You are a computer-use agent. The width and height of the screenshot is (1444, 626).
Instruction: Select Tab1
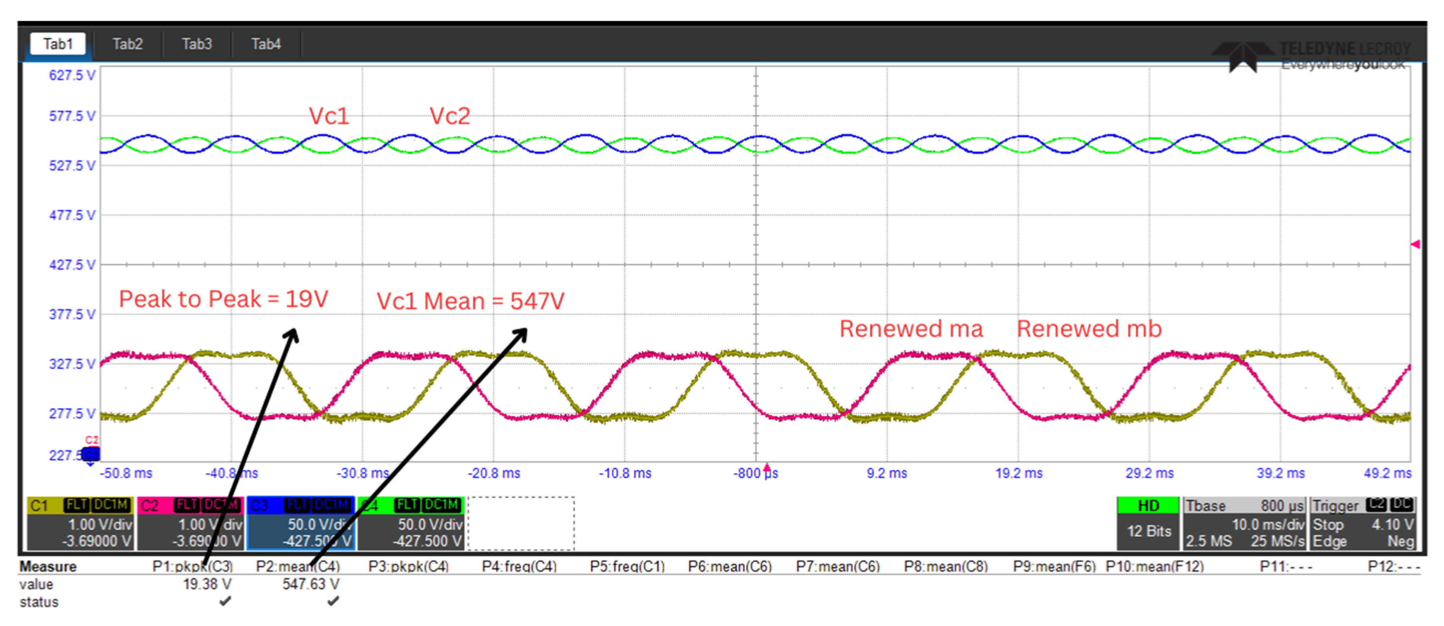point(58,43)
